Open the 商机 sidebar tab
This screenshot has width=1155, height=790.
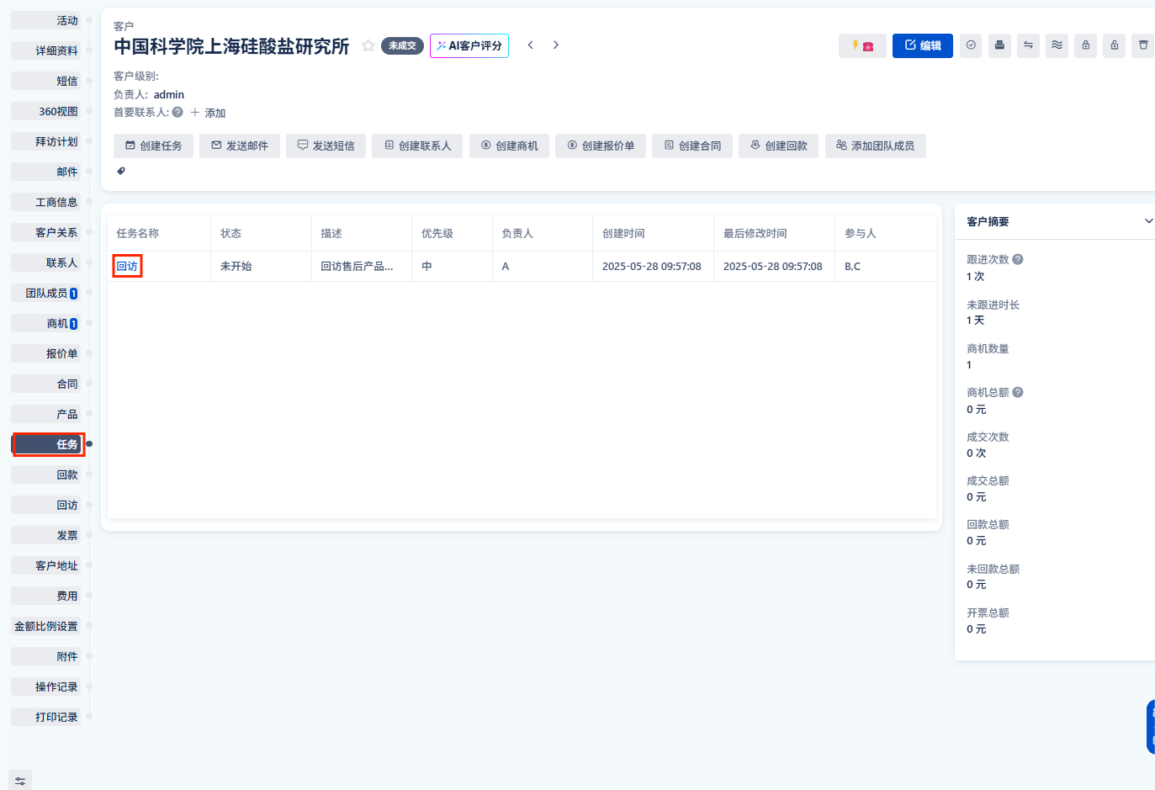(46, 323)
